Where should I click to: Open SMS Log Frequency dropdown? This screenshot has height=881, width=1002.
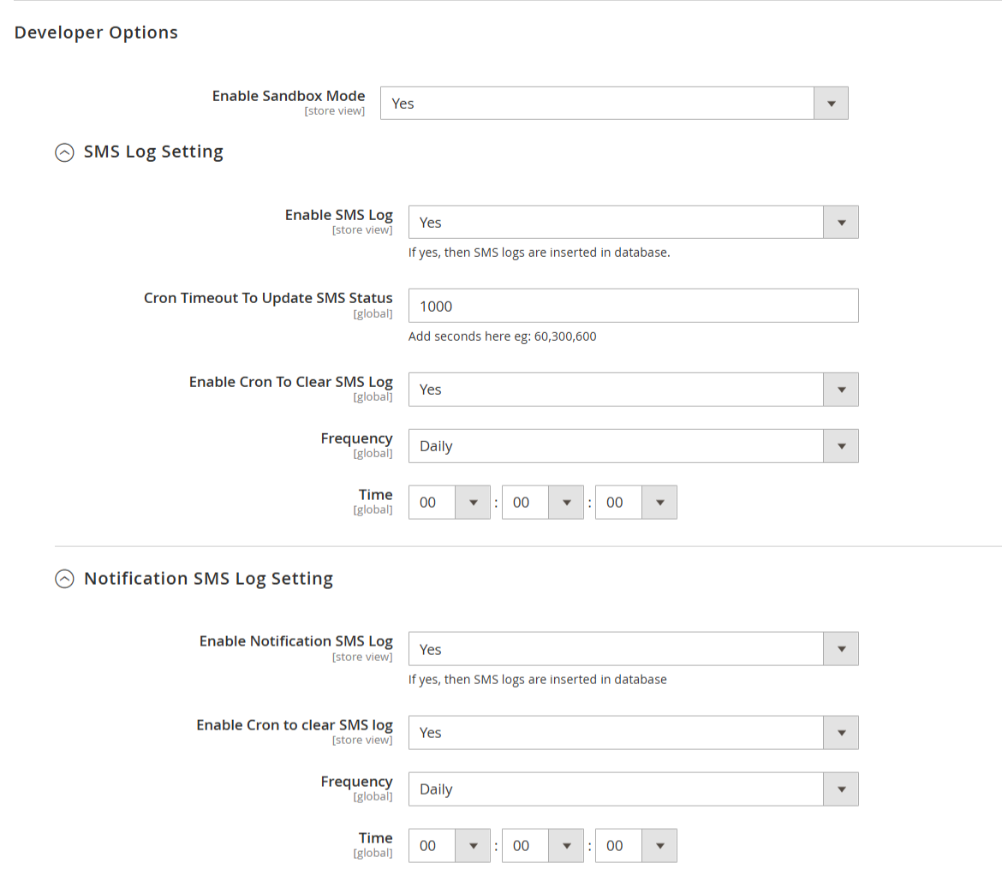pos(633,446)
